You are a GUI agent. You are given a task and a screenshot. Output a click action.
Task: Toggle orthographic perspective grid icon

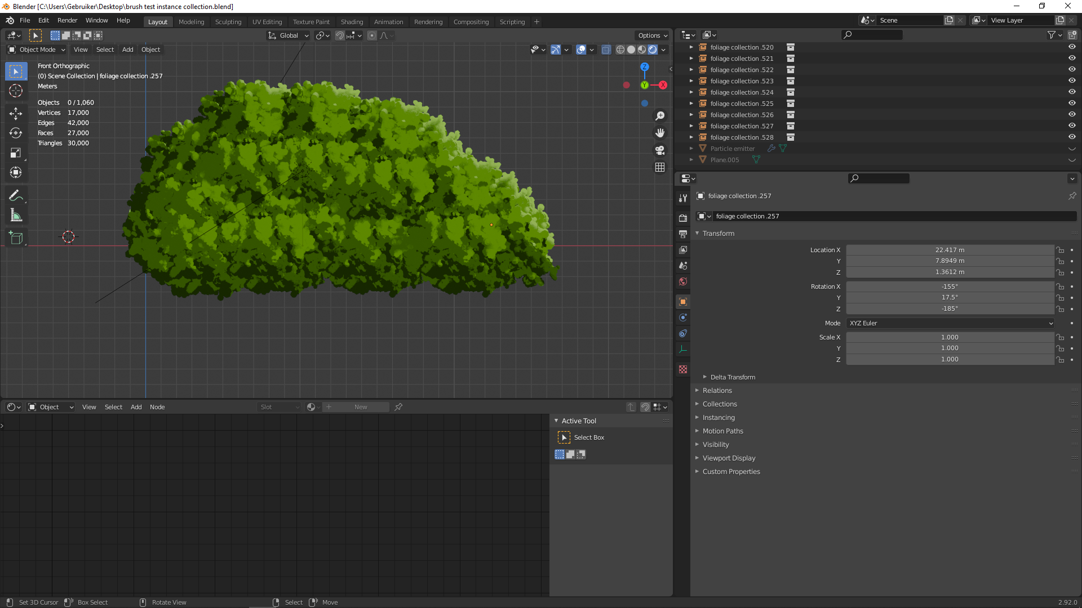[660, 168]
